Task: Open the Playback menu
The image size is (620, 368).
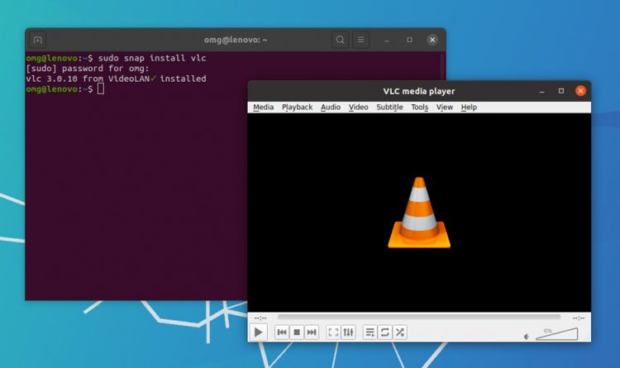Action: [x=298, y=108]
